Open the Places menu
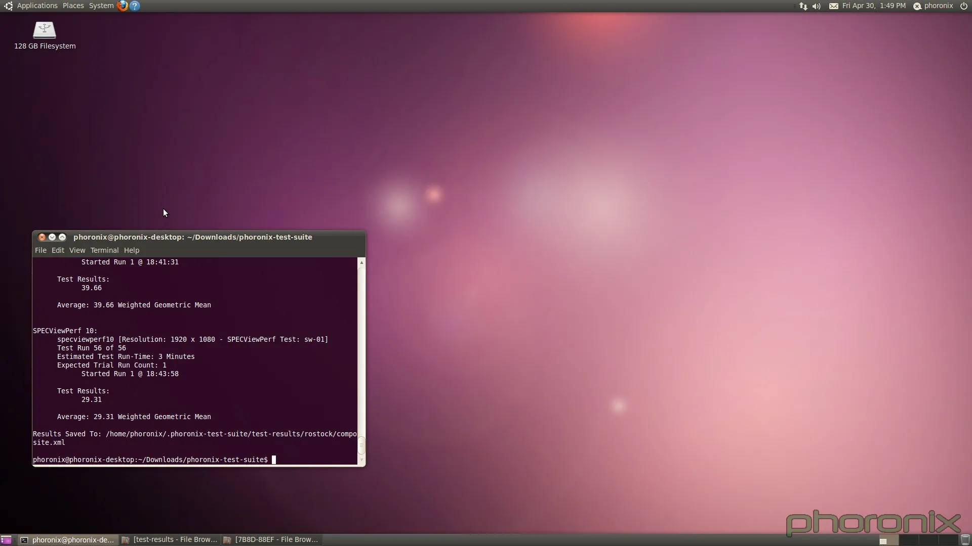 pyautogui.click(x=73, y=6)
